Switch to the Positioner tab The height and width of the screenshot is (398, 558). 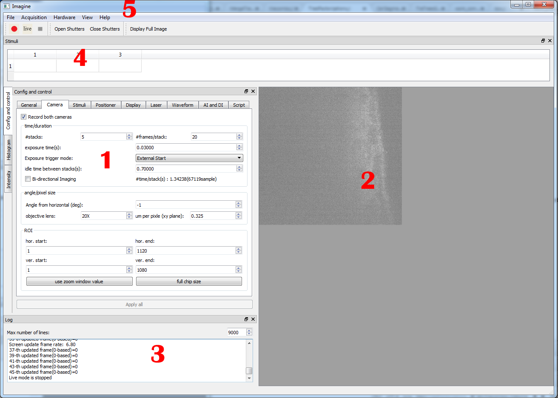105,105
